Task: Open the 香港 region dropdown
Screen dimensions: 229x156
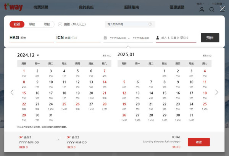Action: pos(200,4)
